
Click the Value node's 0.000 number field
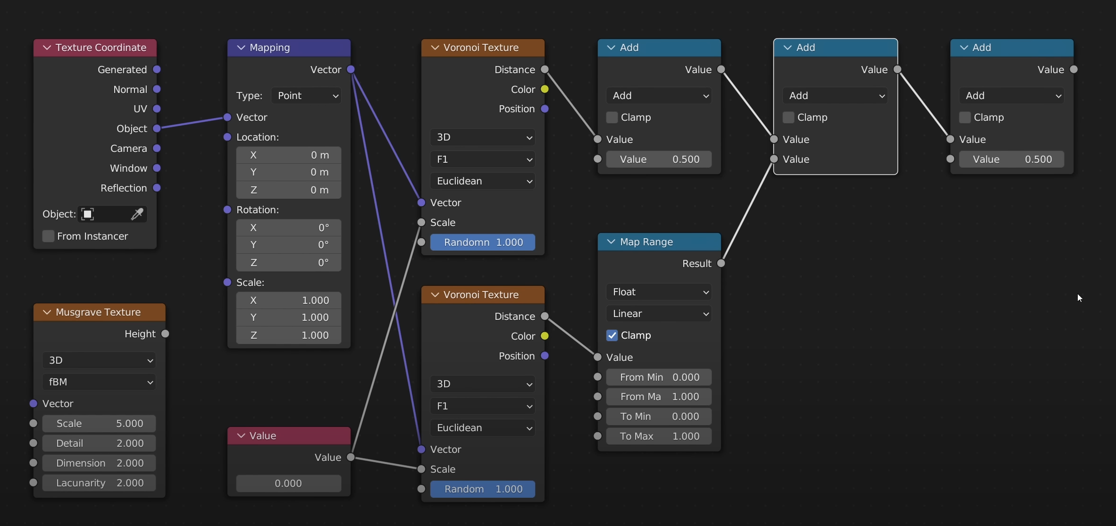pyautogui.click(x=288, y=483)
